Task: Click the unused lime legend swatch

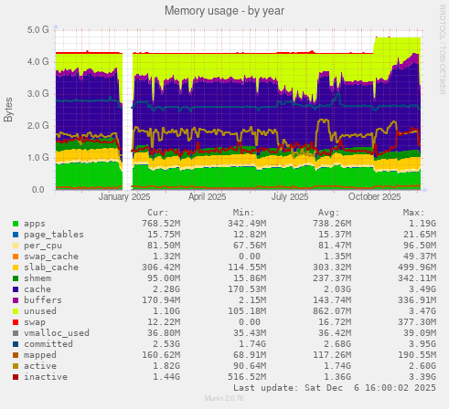Action: 16,311
